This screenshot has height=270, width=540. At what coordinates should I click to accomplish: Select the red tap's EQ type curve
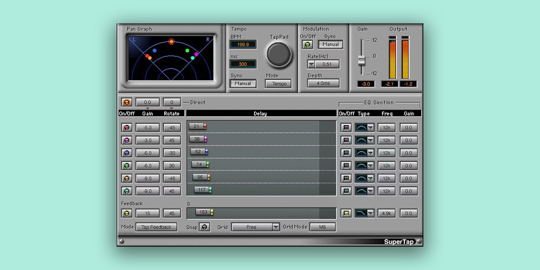(361, 127)
